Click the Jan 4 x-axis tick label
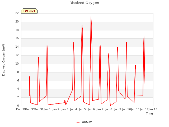The height and width of the screenshot is (127, 169). pos(73,109)
